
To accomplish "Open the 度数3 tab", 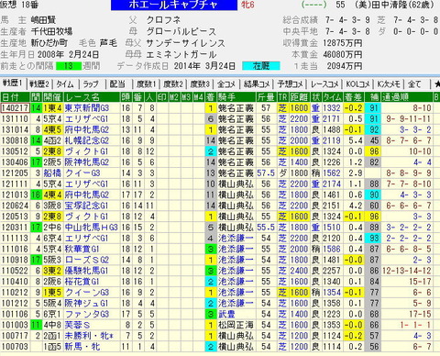I will 200,83.
